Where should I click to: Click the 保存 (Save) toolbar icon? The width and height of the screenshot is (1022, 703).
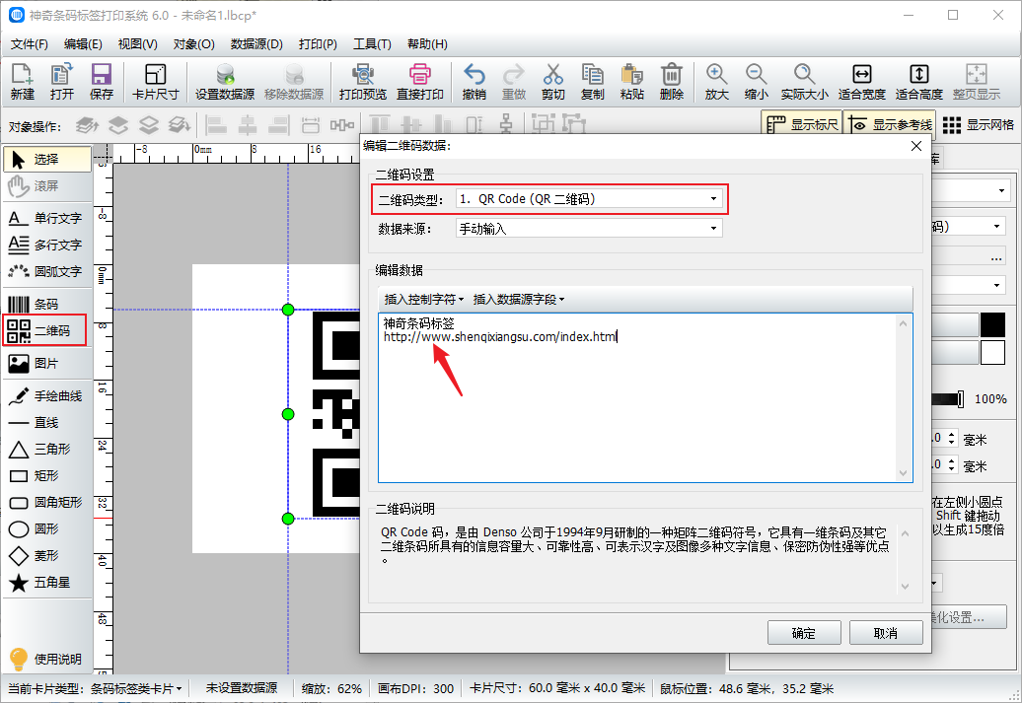(101, 82)
